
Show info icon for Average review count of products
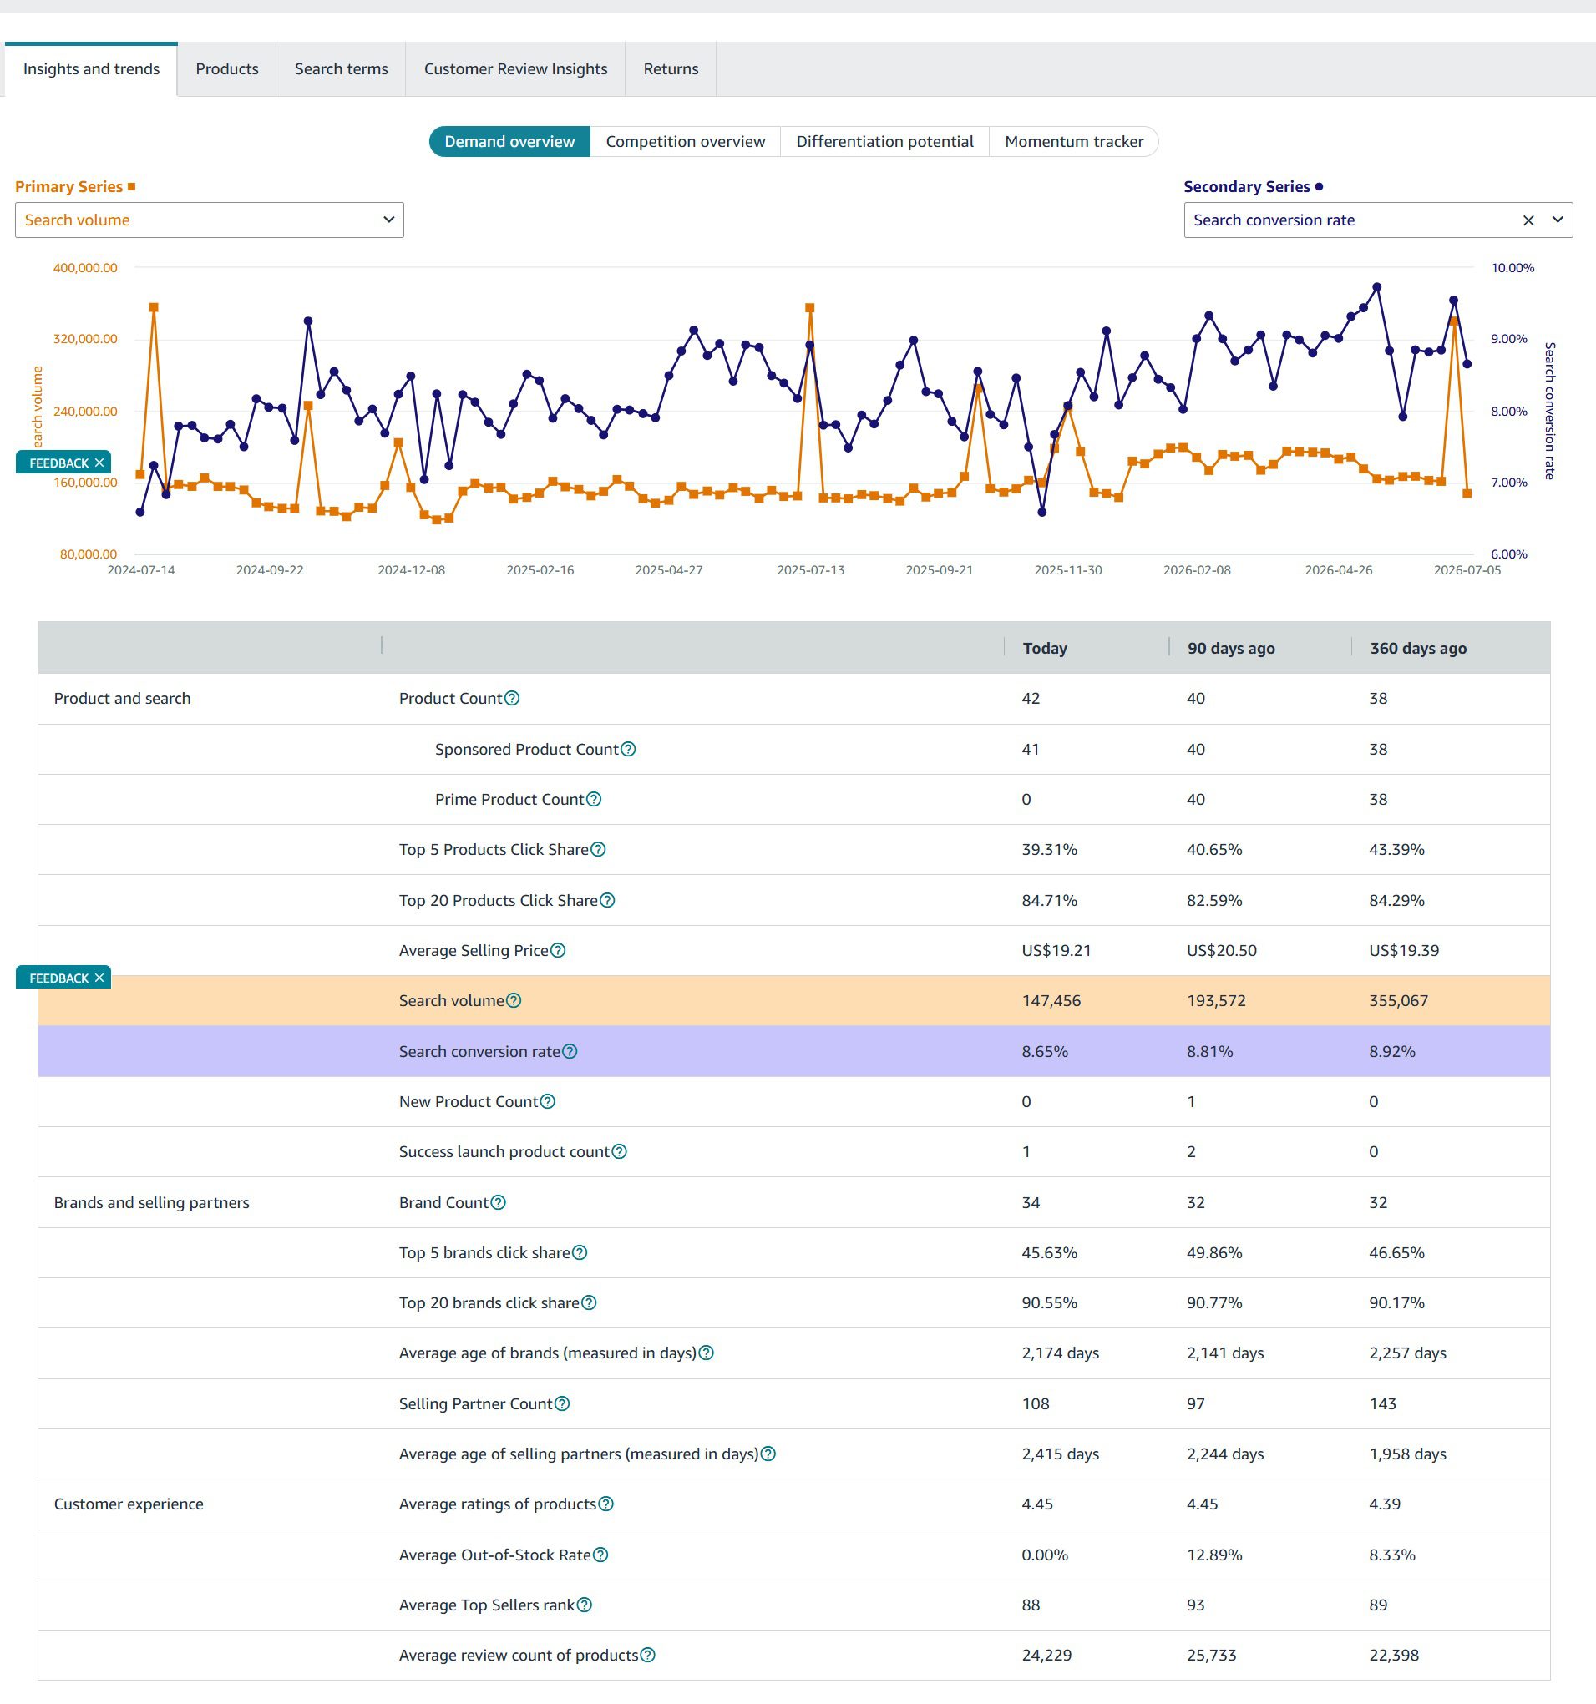pyautogui.click(x=648, y=1655)
